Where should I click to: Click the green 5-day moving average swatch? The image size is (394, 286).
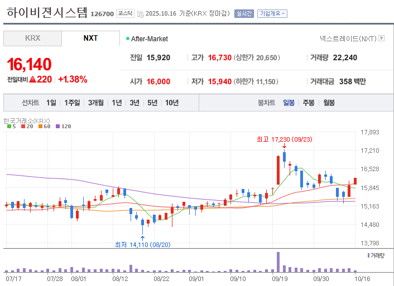point(8,127)
